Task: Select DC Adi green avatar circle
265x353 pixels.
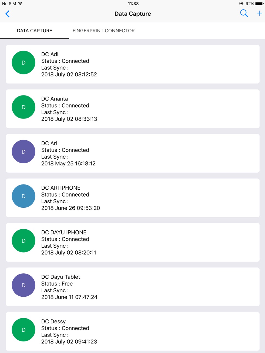Action: pyautogui.click(x=24, y=63)
